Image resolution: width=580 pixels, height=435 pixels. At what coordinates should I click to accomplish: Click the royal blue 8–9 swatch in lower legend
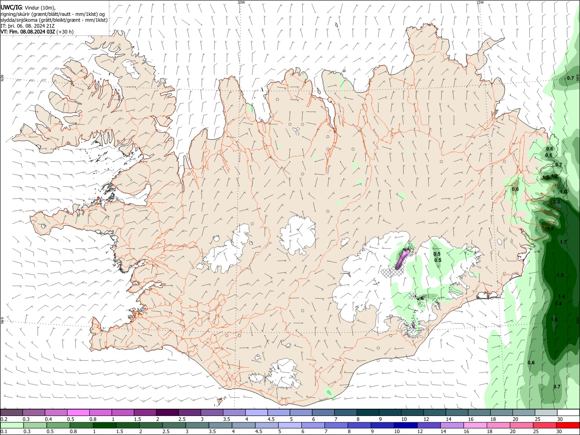[x=359, y=425]
